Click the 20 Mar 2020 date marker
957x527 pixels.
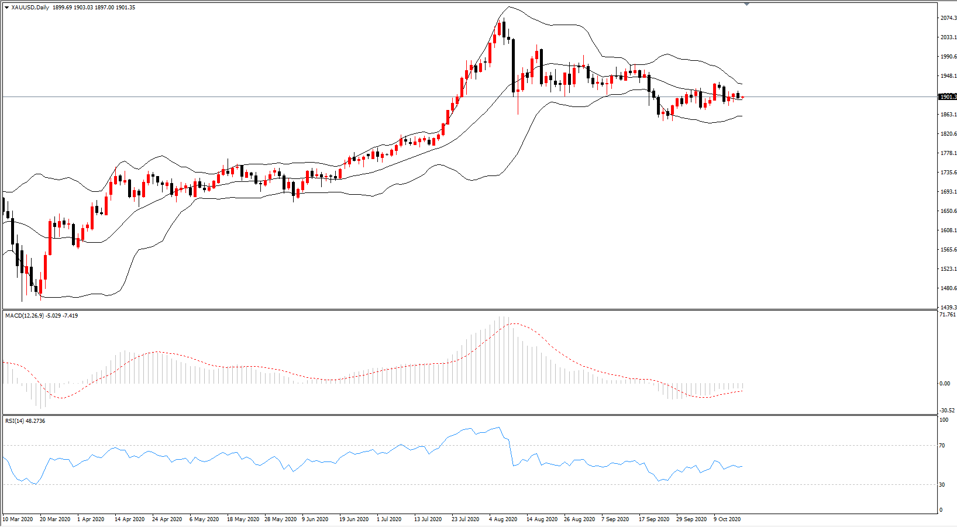point(55,519)
